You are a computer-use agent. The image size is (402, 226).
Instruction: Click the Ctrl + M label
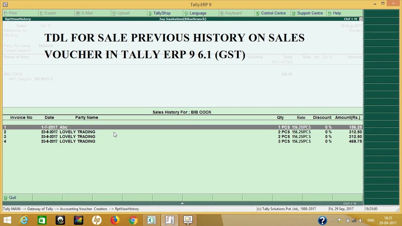click(350, 19)
